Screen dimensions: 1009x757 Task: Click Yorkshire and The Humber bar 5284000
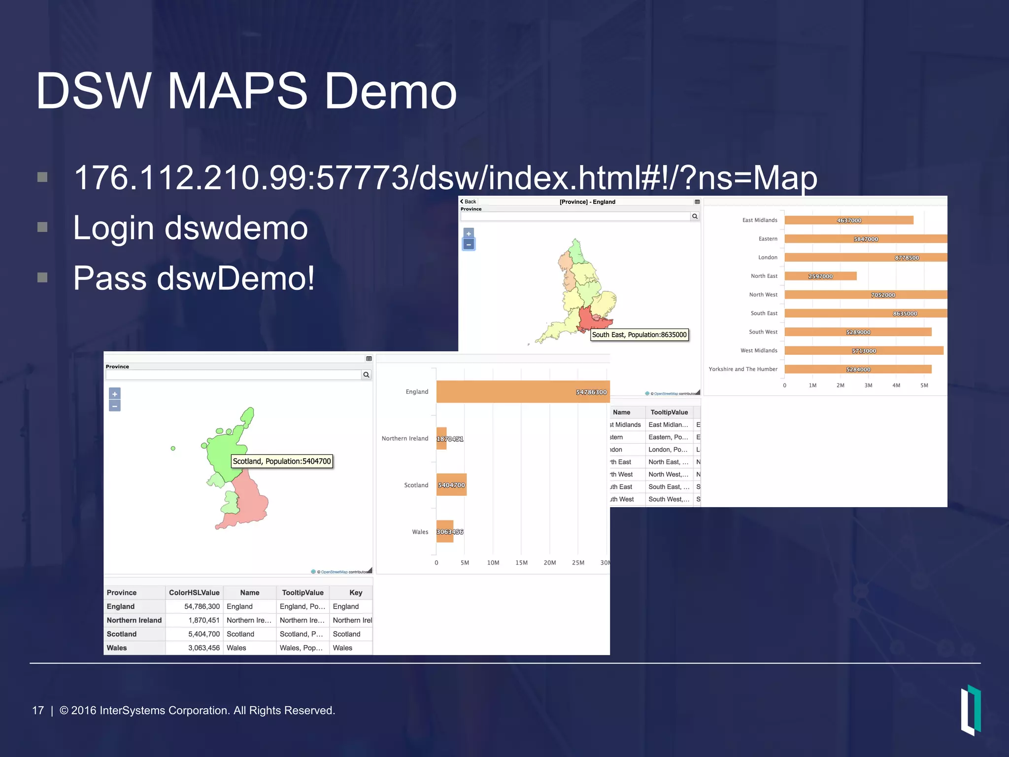tap(858, 369)
